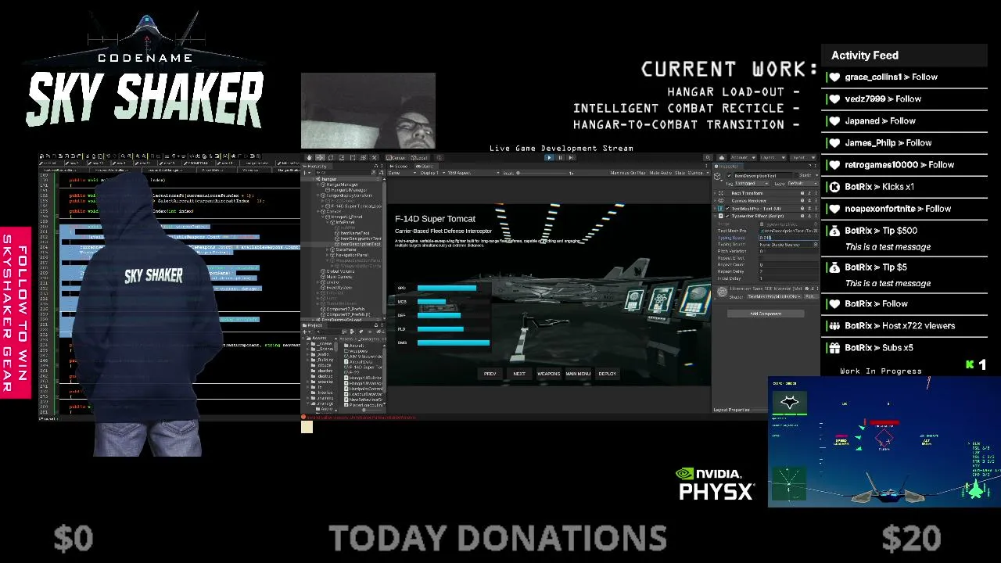1001x563 pixels.
Task: Click the PREV button in hangar view
Action: [x=490, y=374]
